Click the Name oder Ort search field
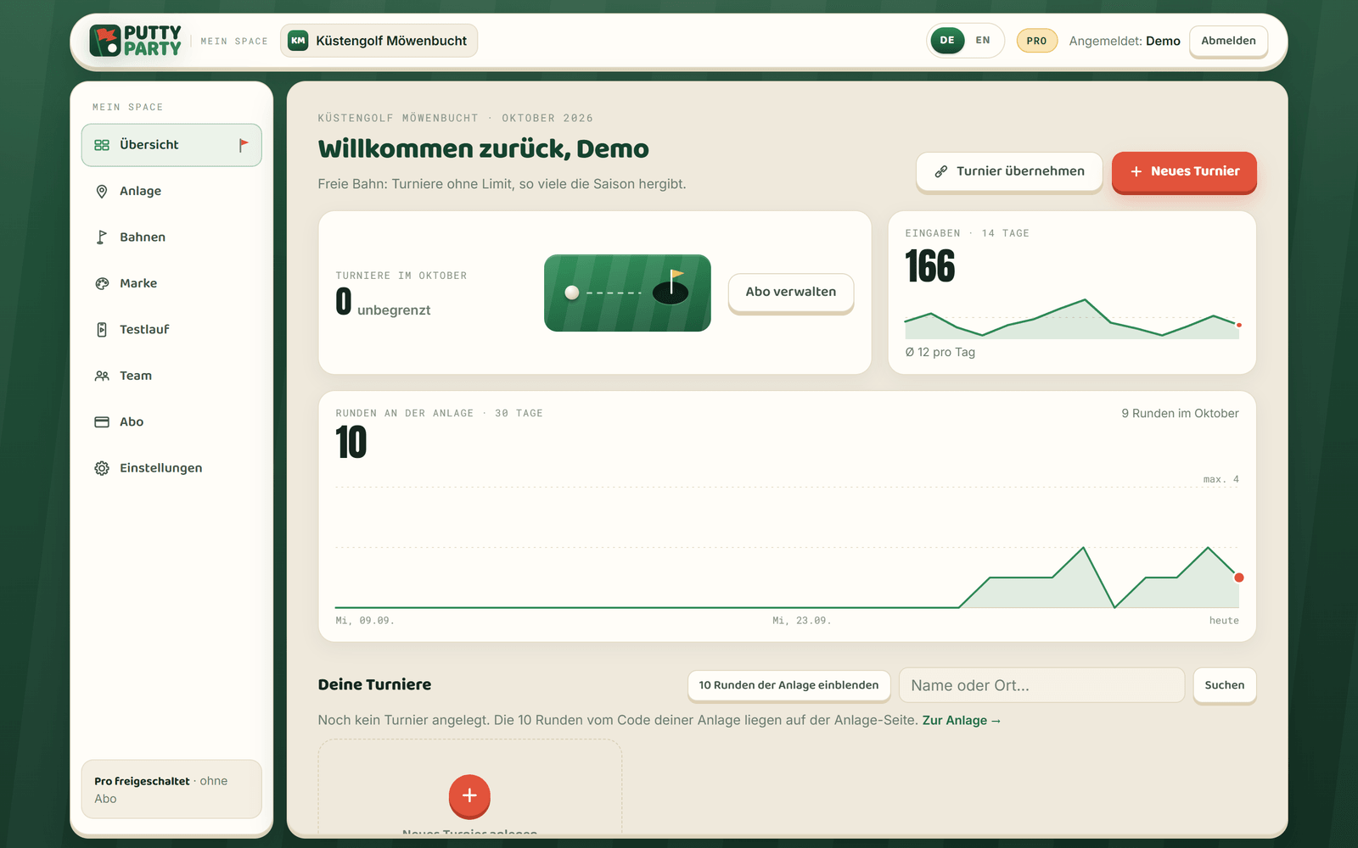The width and height of the screenshot is (1358, 848). coord(1041,685)
